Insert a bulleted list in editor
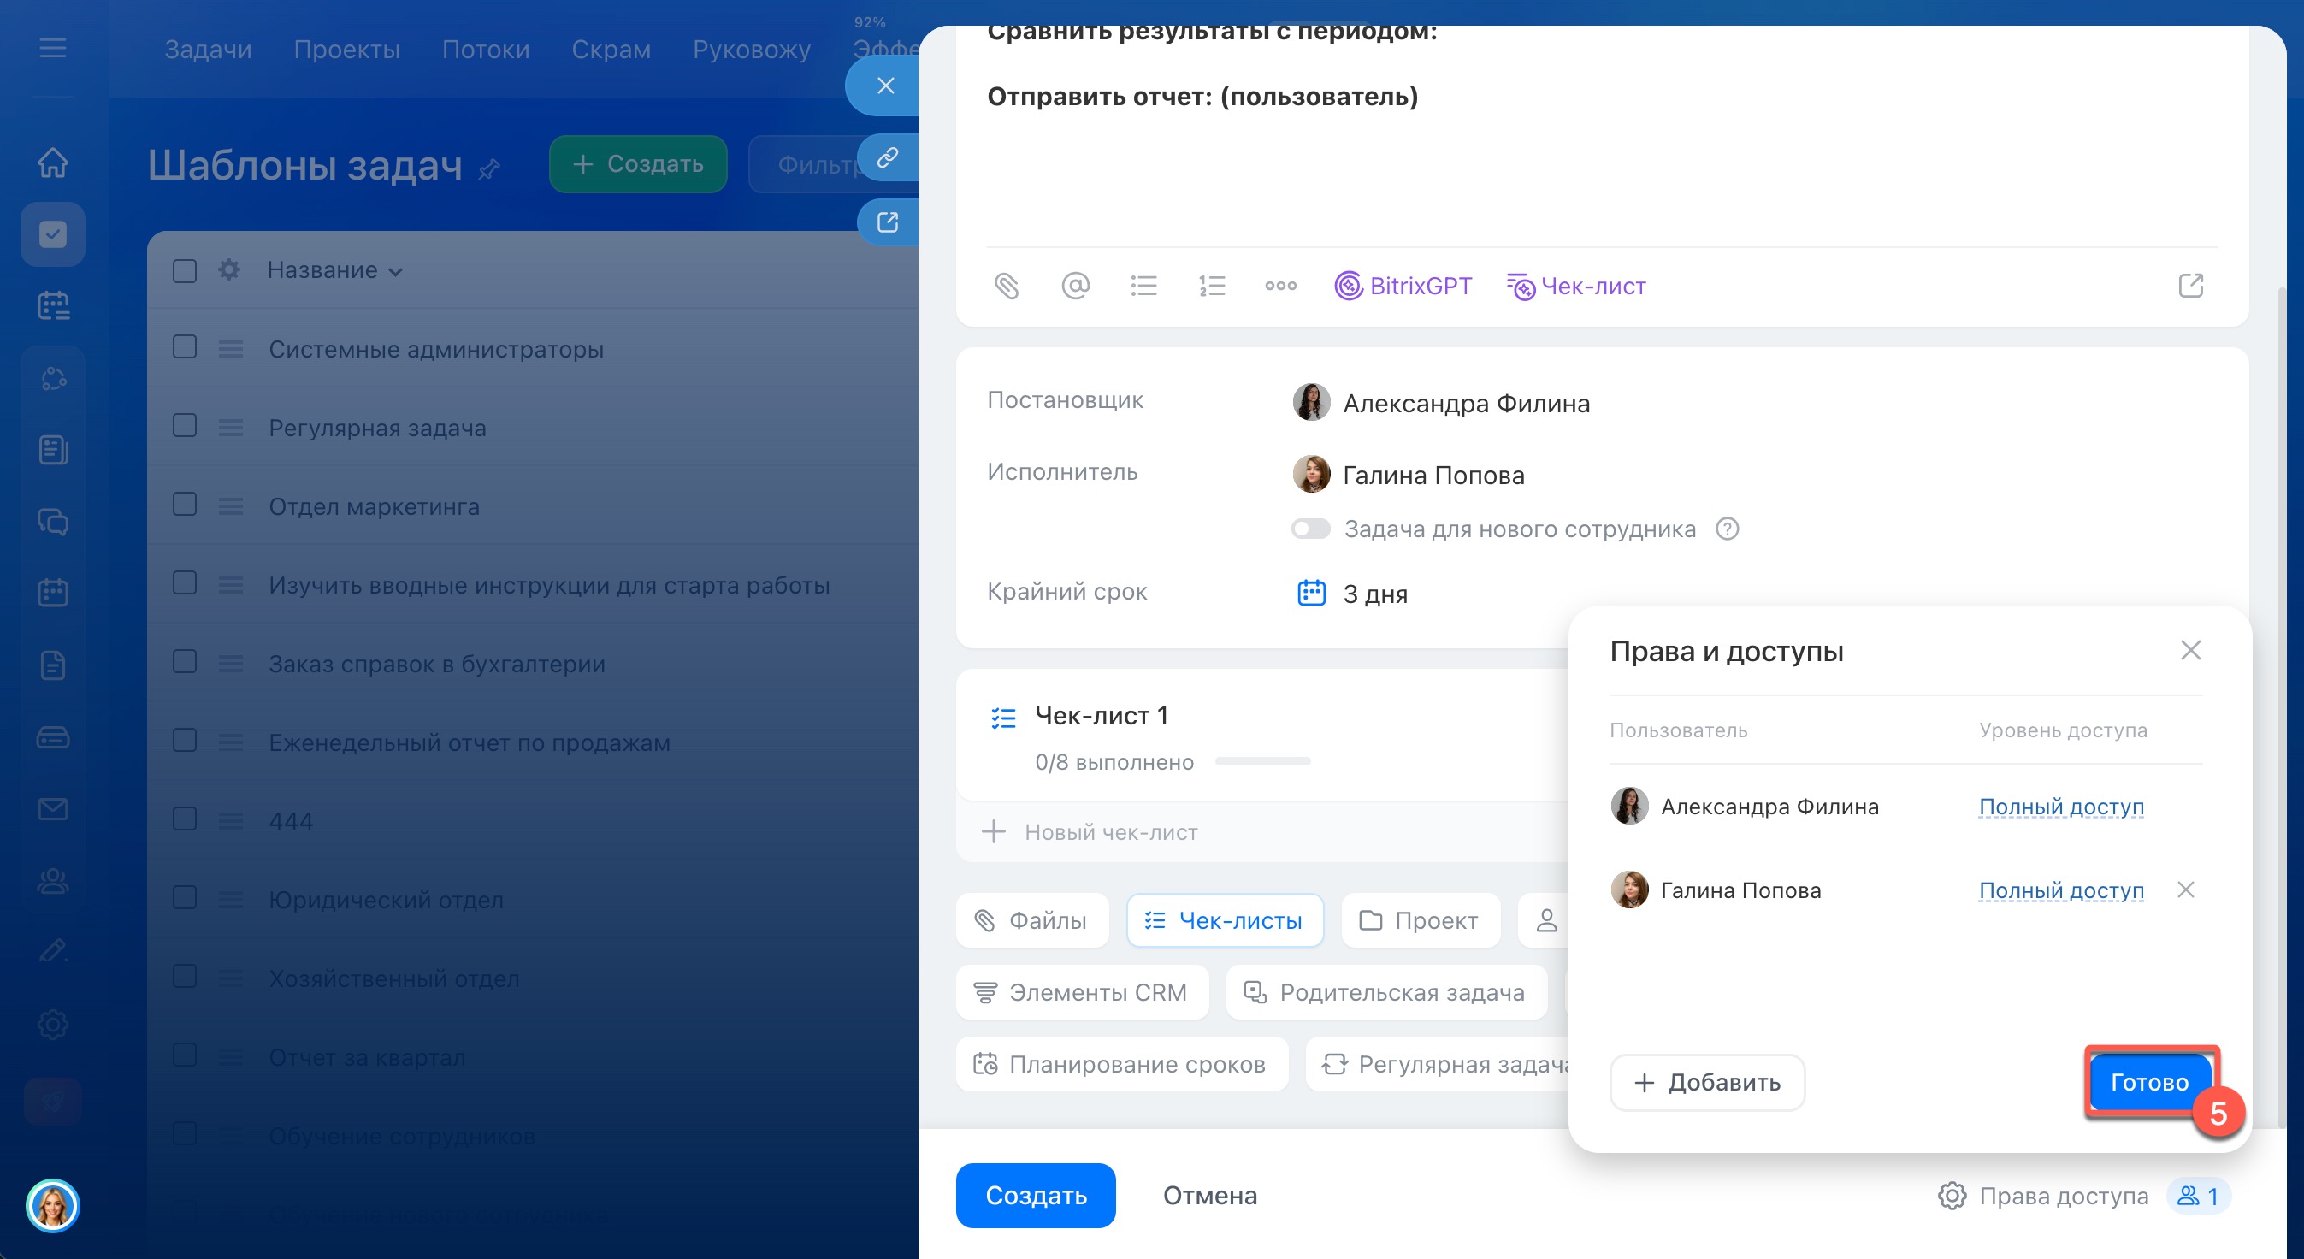Image resolution: width=2304 pixels, height=1259 pixels. tap(1143, 287)
